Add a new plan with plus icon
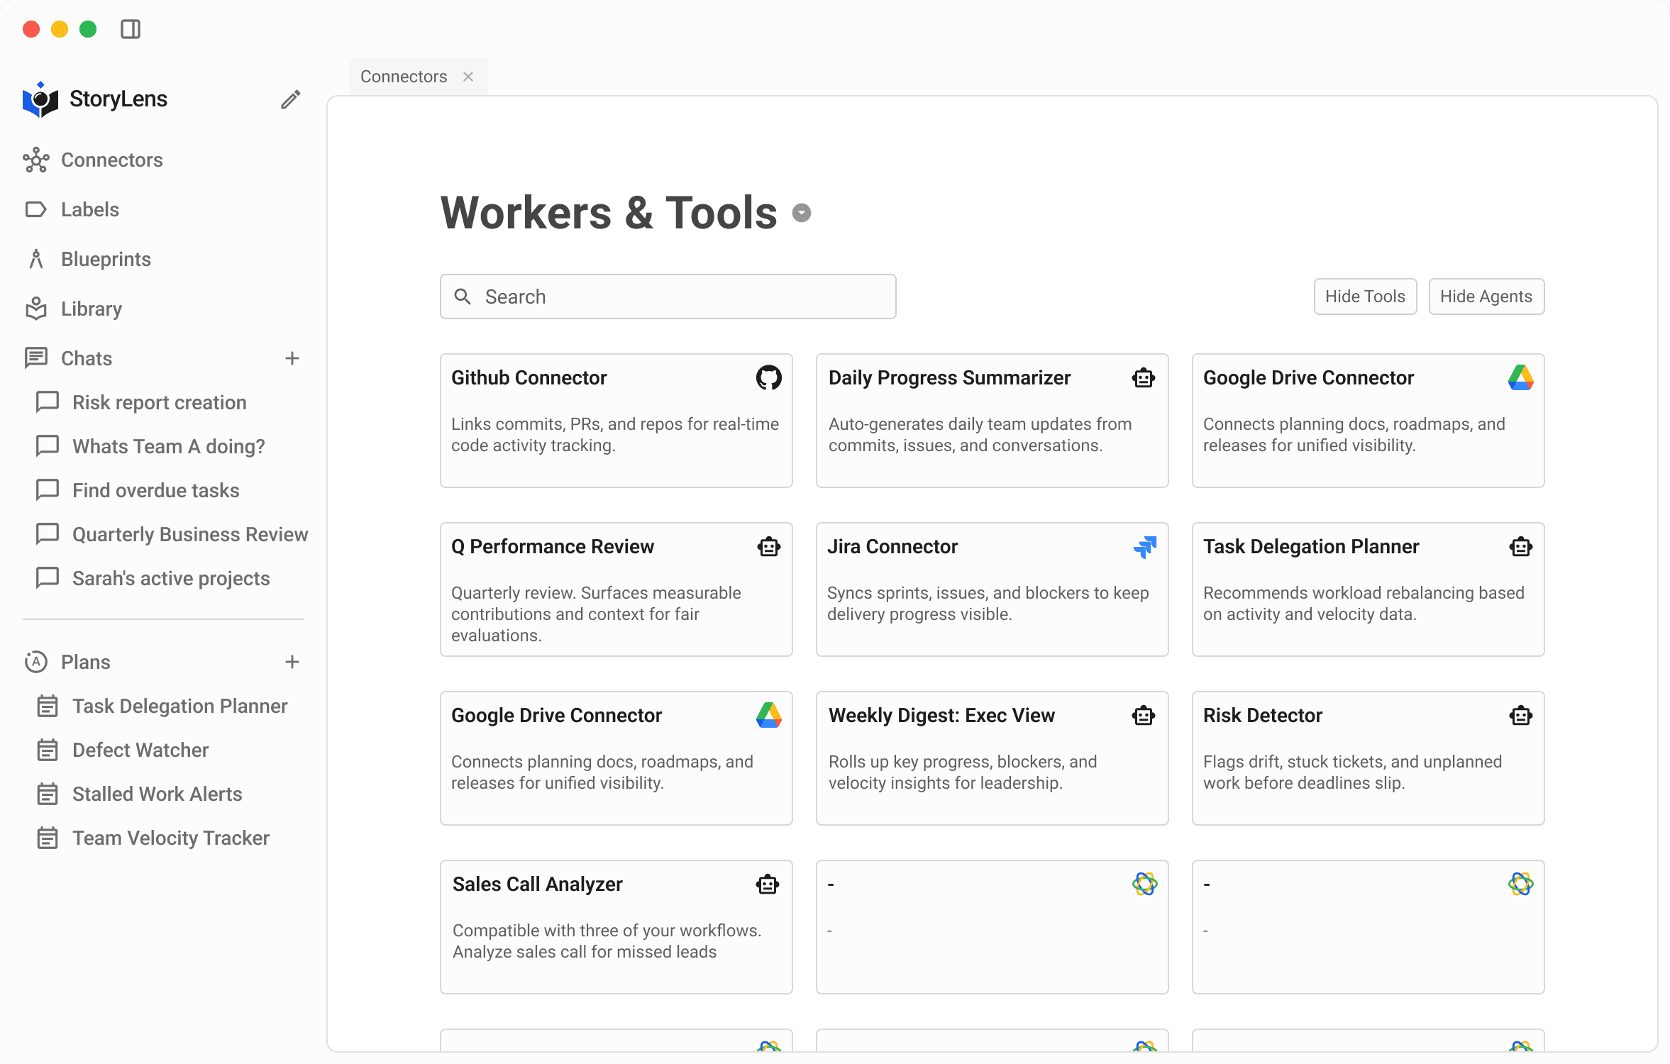The image size is (1670, 1064). (x=292, y=663)
